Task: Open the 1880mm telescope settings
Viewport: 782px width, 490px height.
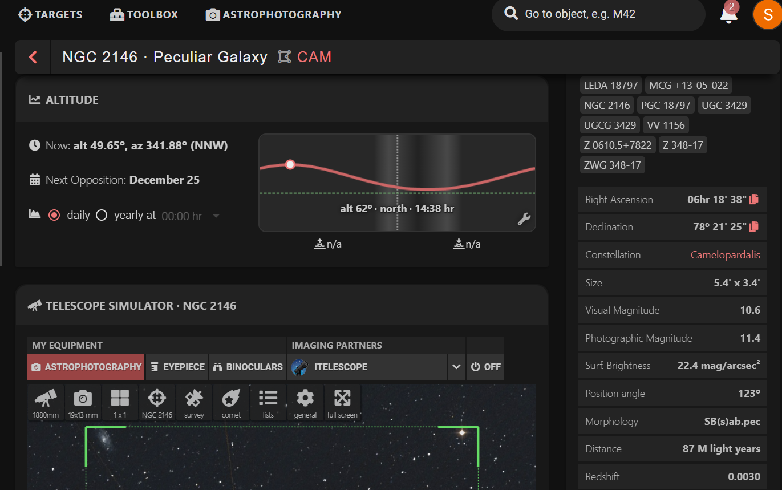Action: 46,403
